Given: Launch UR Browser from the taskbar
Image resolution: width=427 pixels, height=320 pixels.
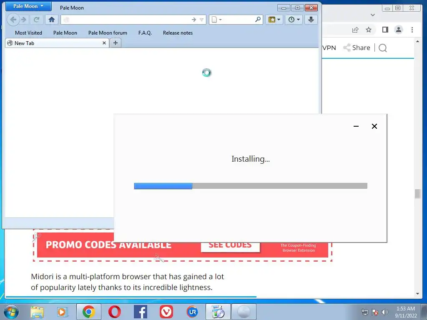Looking at the screenshot, I should 192,312.
